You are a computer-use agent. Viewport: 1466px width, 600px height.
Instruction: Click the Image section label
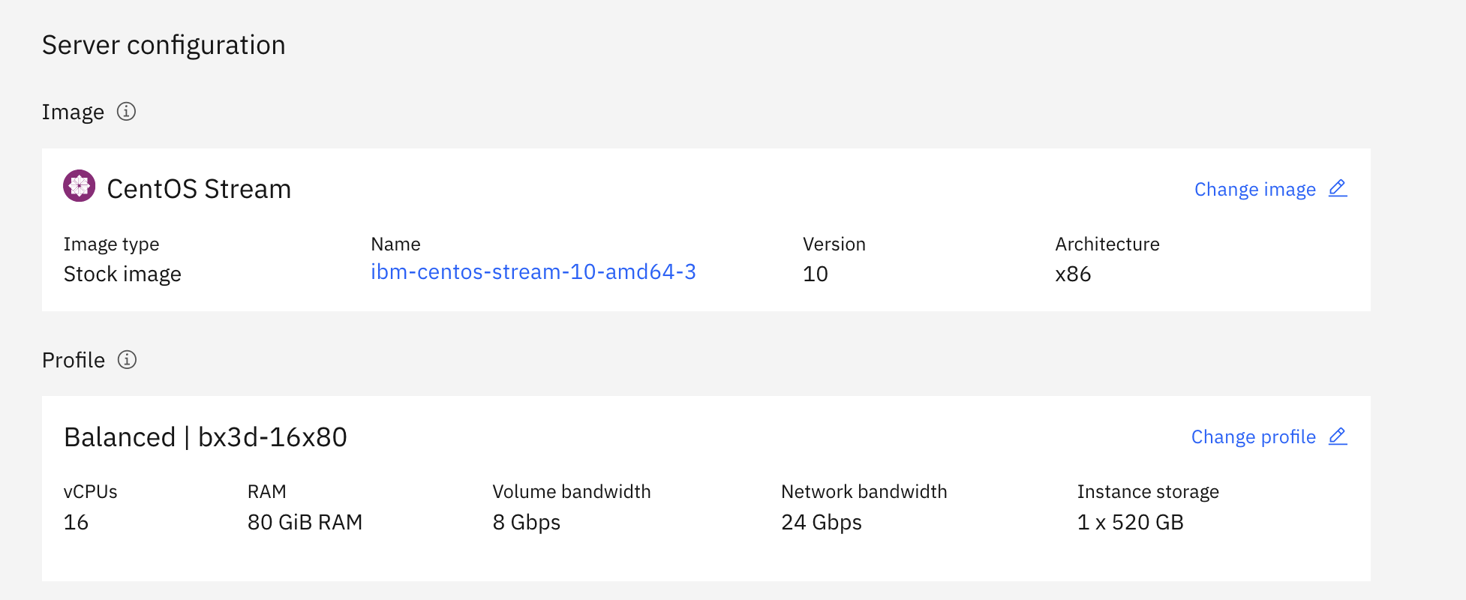point(73,112)
